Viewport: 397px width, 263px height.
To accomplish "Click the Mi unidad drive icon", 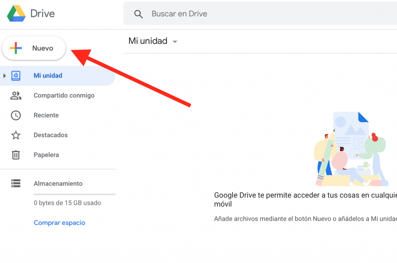I will click(x=16, y=76).
